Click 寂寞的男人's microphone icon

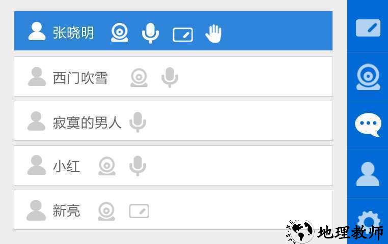click(138, 122)
